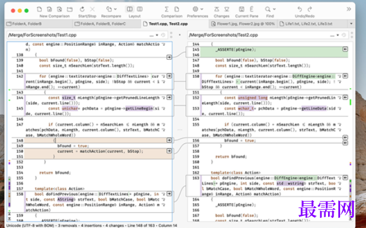366x228 pixels.
Task: Click the Test2.cpp pane clock history icon
Action: pyautogui.click(x=344, y=35)
